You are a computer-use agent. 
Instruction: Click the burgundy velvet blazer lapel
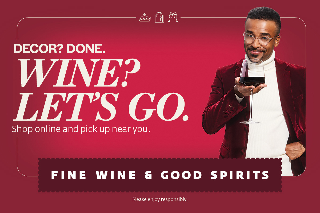pos(282,77)
